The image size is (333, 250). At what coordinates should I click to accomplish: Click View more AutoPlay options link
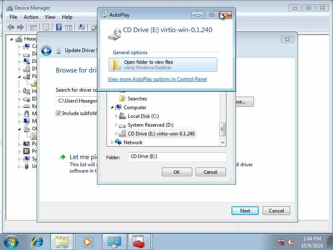157,79
